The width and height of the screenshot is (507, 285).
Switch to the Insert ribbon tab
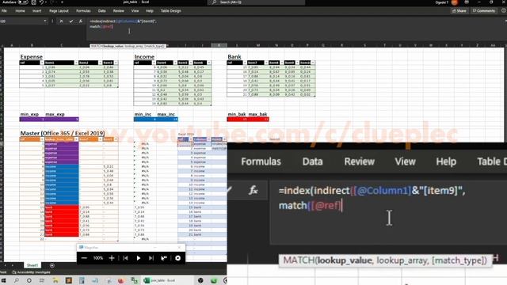coord(37,10)
